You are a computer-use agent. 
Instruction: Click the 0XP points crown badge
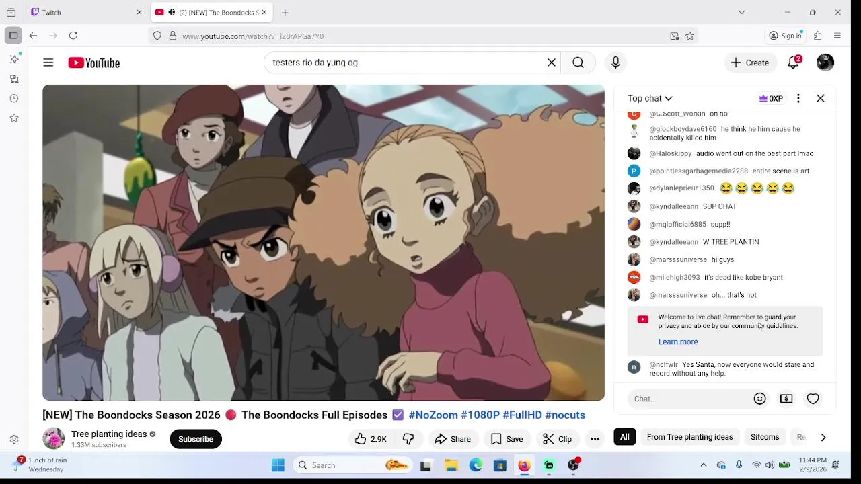point(771,98)
